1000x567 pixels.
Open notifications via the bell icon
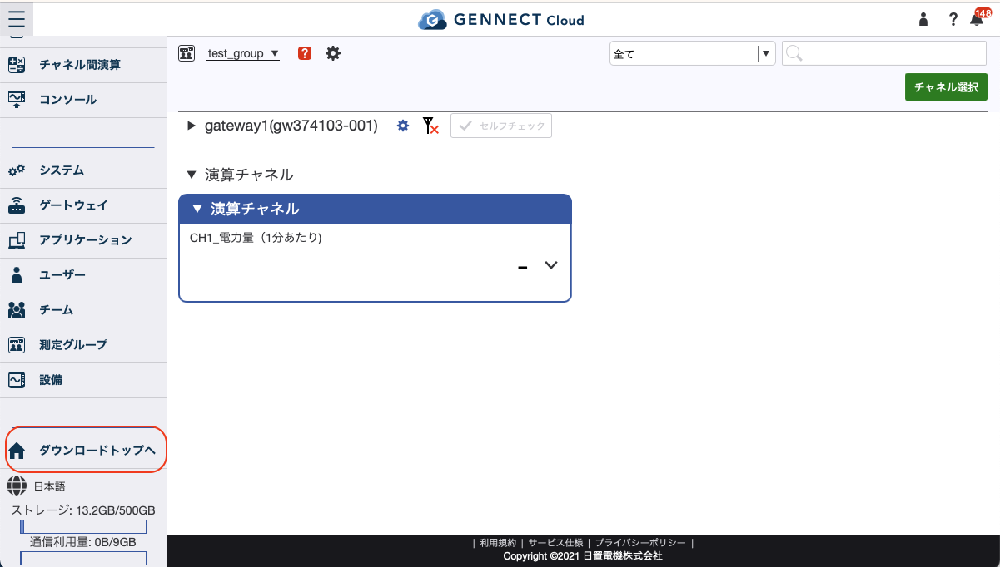pos(974,19)
